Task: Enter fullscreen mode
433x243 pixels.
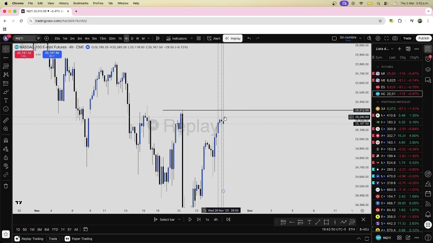Action: tap(386, 38)
